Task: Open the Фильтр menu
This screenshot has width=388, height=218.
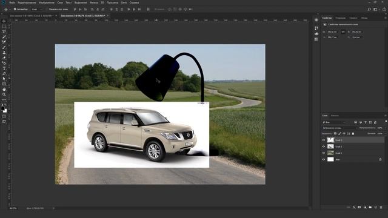Action: tap(94, 2)
